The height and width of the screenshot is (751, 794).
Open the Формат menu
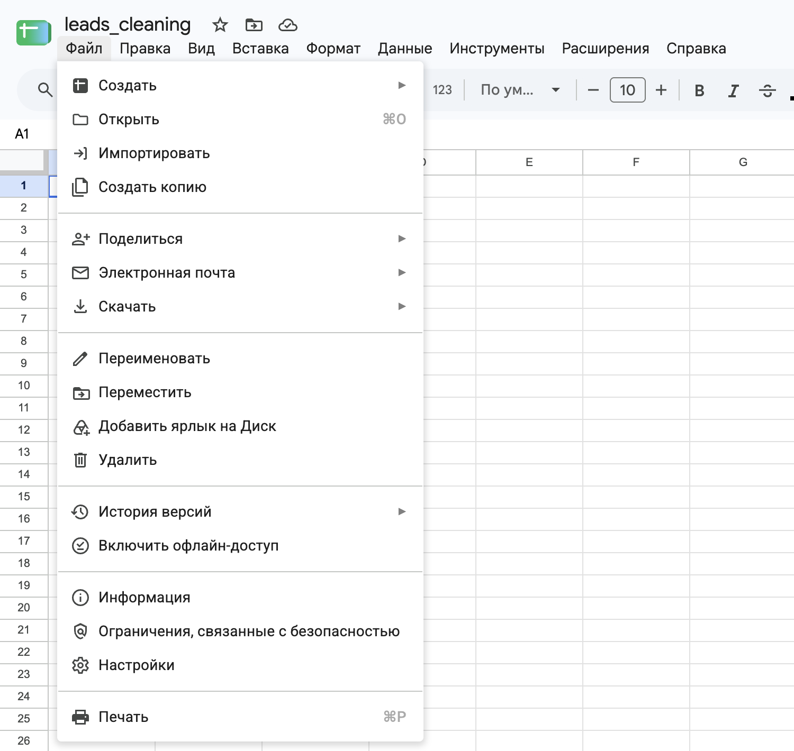pos(333,49)
